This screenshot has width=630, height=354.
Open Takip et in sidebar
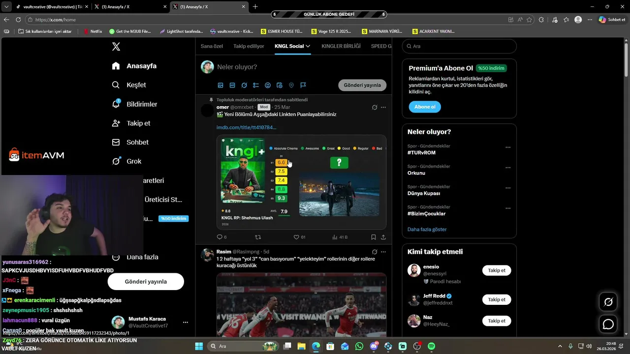(131, 123)
